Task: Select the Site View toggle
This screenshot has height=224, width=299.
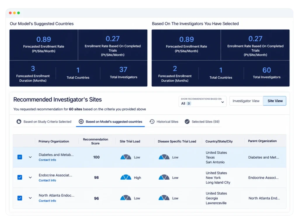Action: (x=275, y=101)
